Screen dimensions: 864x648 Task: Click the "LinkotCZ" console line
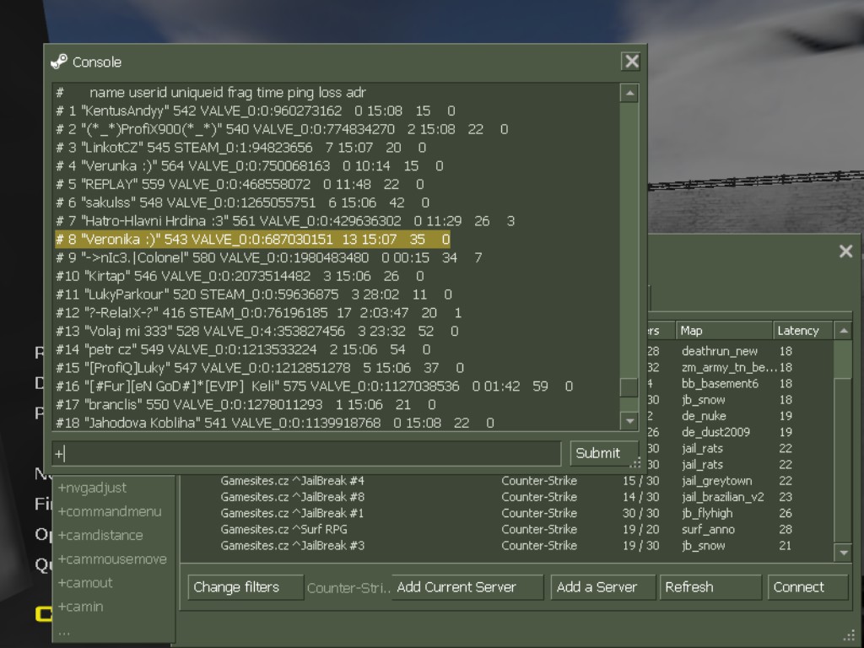pos(240,148)
